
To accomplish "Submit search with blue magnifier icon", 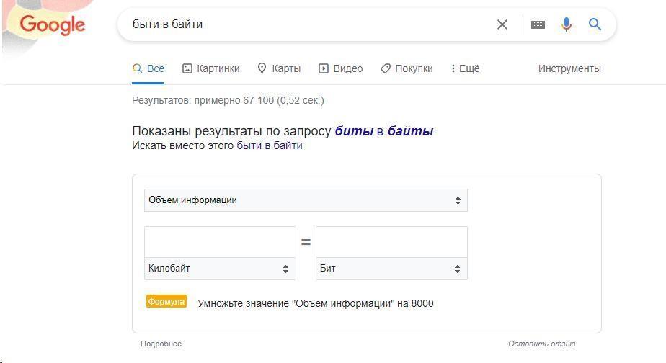I will pos(595,24).
